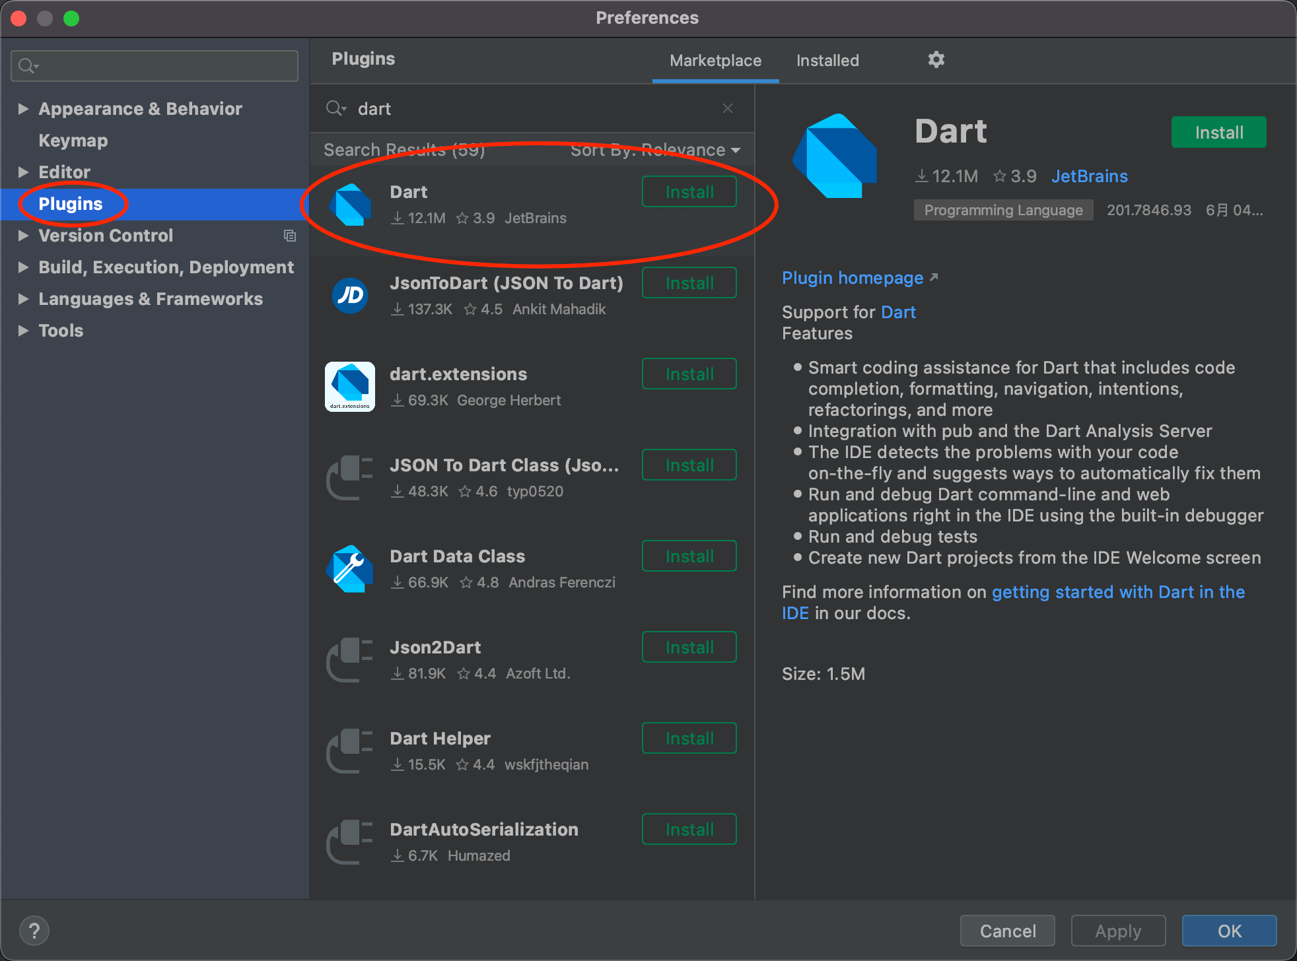Click version number 201.7846.93
Image resolution: width=1297 pixels, height=961 pixels.
1149,211
